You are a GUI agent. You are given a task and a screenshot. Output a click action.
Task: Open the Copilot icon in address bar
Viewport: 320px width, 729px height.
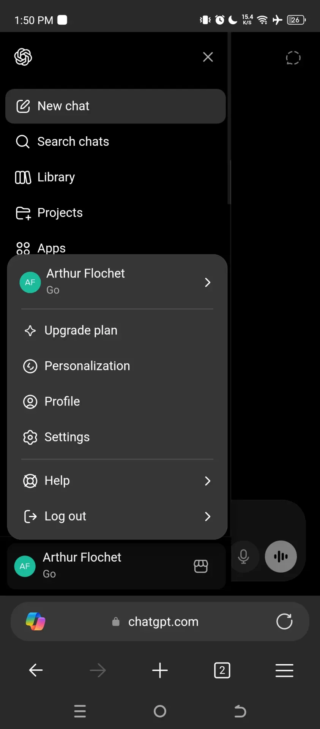click(36, 622)
